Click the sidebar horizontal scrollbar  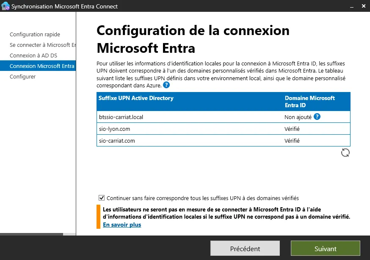[32, 234]
